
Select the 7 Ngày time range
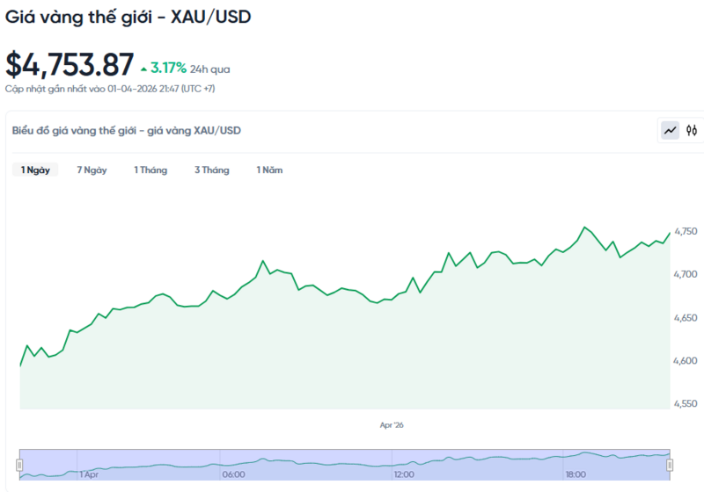click(x=92, y=170)
